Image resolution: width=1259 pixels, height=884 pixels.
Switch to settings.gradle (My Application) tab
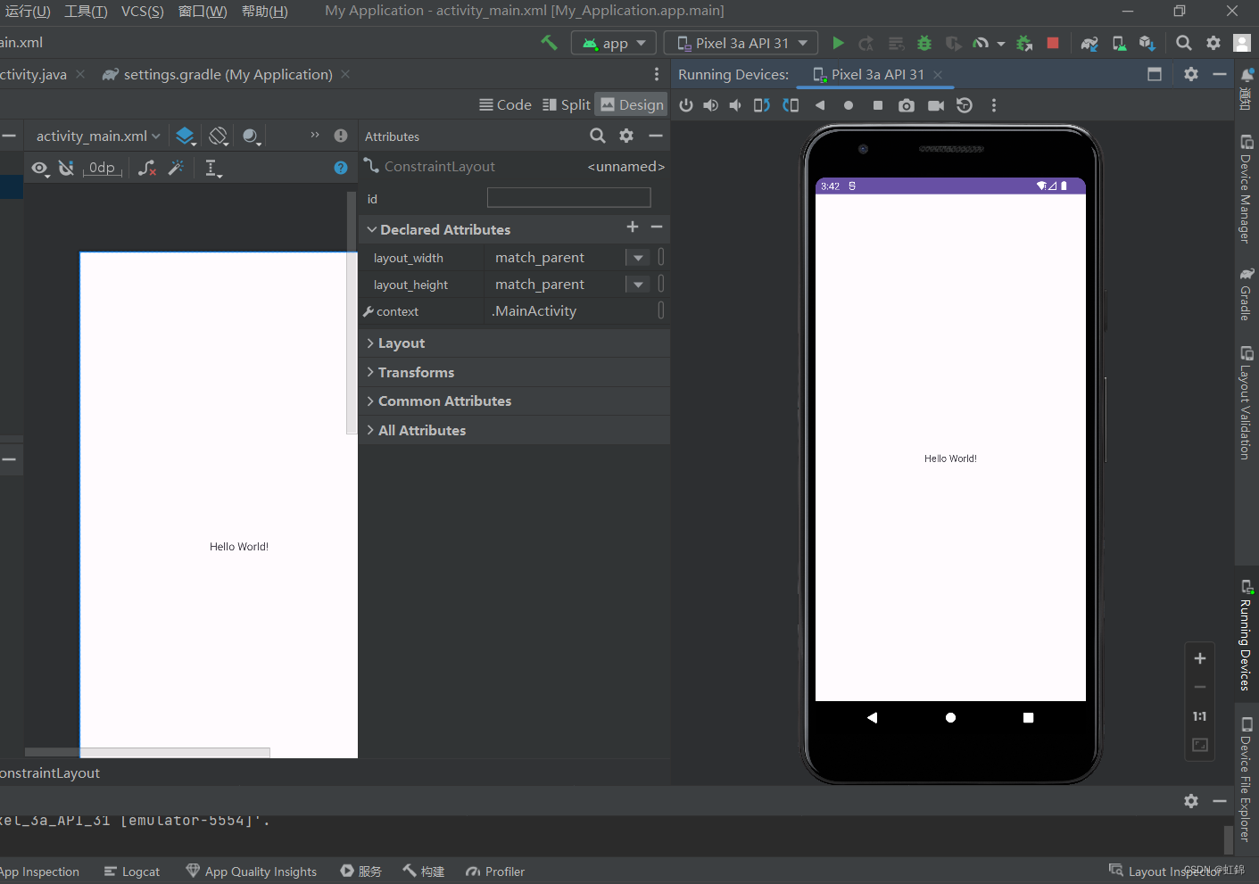tap(227, 75)
